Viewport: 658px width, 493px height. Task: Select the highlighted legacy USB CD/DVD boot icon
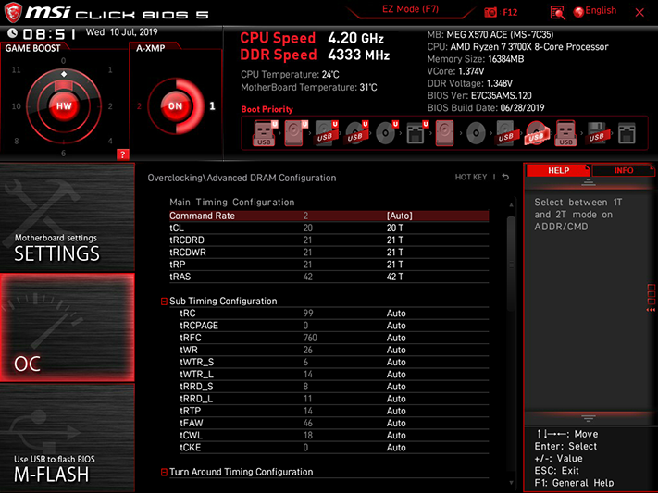(x=537, y=133)
